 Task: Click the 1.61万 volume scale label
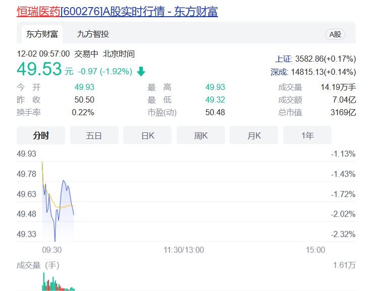(344, 265)
